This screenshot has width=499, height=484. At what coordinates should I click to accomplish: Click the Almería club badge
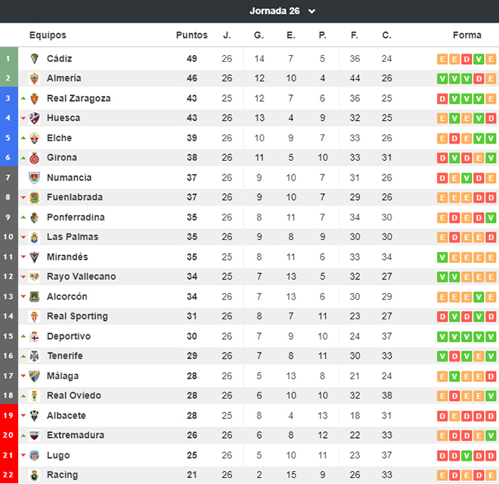[x=34, y=79]
